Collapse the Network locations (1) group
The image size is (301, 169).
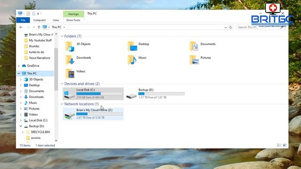coord(62,104)
